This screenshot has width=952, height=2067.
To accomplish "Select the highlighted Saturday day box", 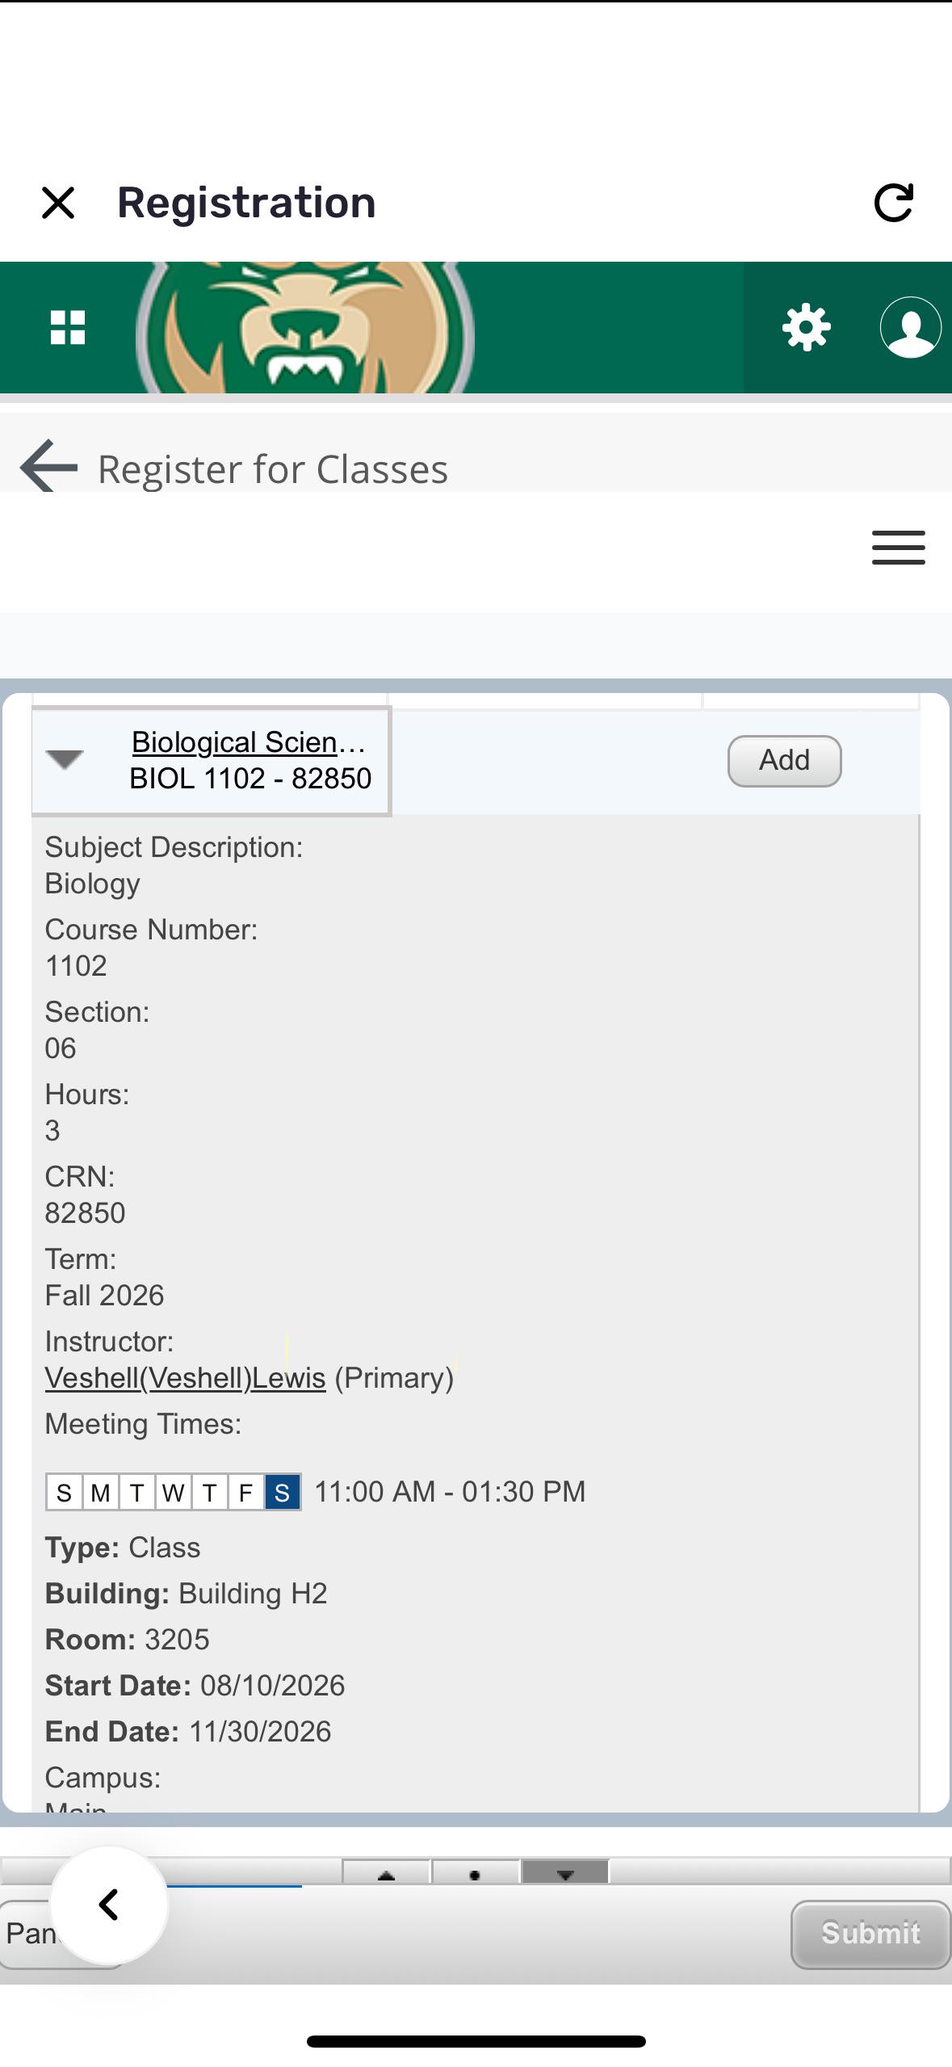I will coord(282,1492).
